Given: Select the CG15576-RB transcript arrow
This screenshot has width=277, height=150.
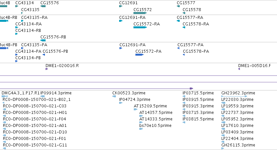Looking at the screenshot, I should click(43, 40).
